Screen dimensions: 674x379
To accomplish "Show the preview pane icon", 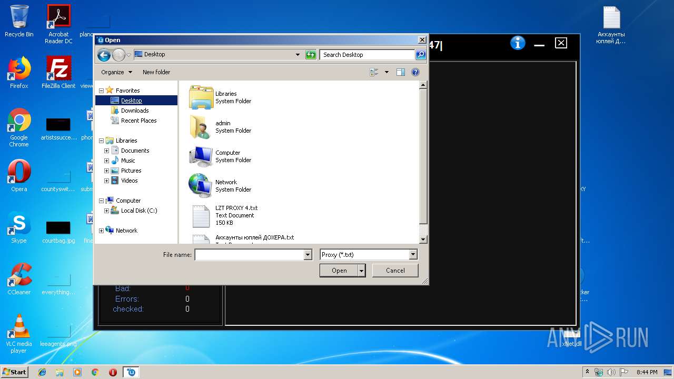I will 401,72.
